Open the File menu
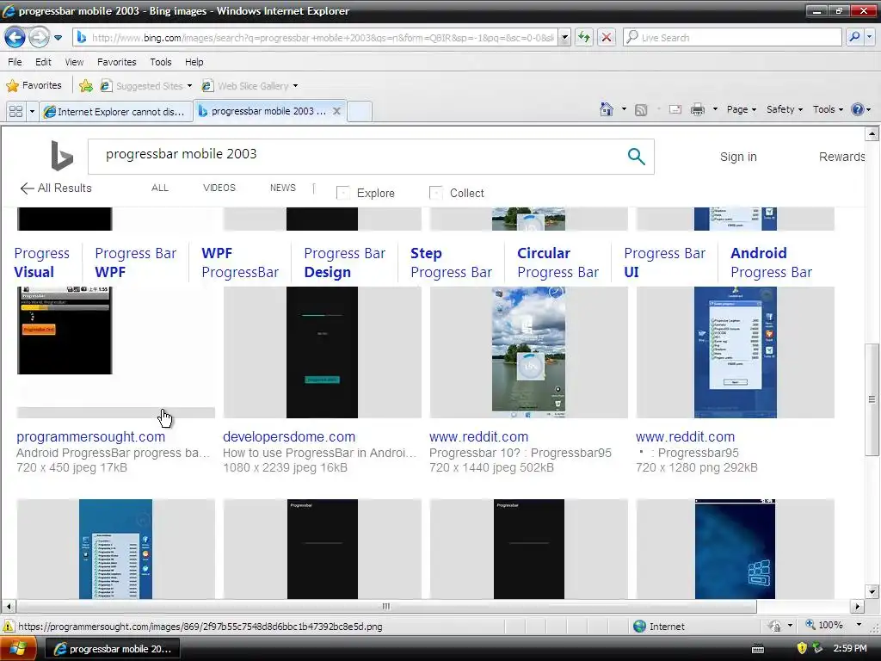This screenshot has width=881, height=661. pos(15,62)
